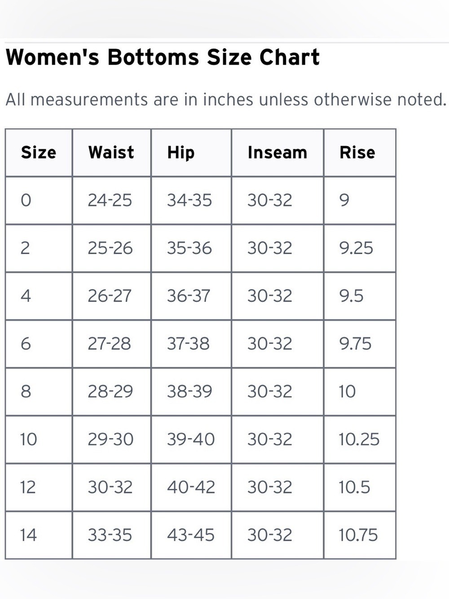This screenshot has width=449, height=599.
Task: Click rise value 10.5 for size 12
Action: pyautogui.click(x=354, y=488)
